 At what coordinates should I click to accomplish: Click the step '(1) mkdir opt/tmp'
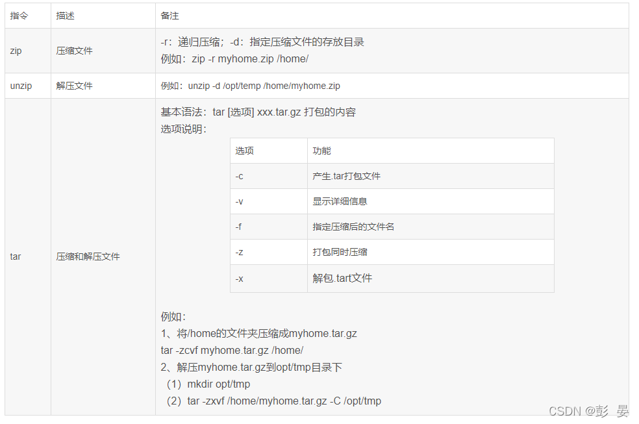[x=208, y=384]
